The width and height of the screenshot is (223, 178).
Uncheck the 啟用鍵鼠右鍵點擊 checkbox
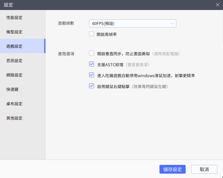click(92, 86)
